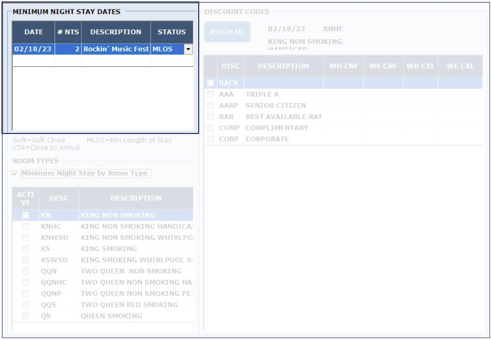
Task: Check the RACK discount code checkbox
Action: tap(210, 83)
